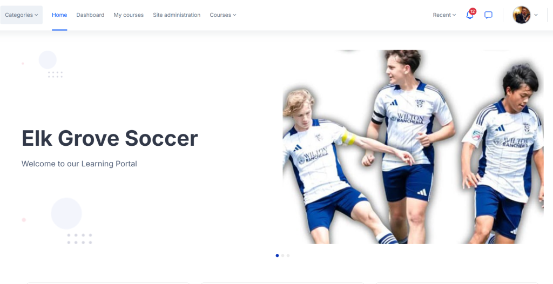Click the Welcome to our Learning Portal text
The height and width of the screenshot is (284, 553).
(x=79, y=164)
